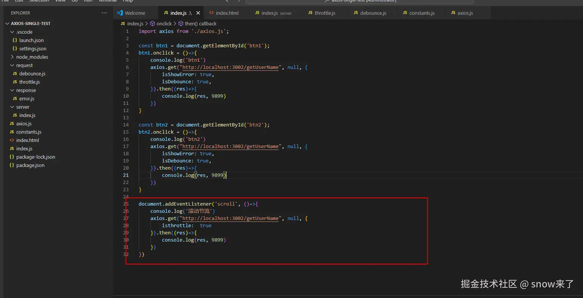The image size is (583, 298).
Task: Click console.log('btn2') on line 16
Action: pyautogui.click(x=178, y=139)
